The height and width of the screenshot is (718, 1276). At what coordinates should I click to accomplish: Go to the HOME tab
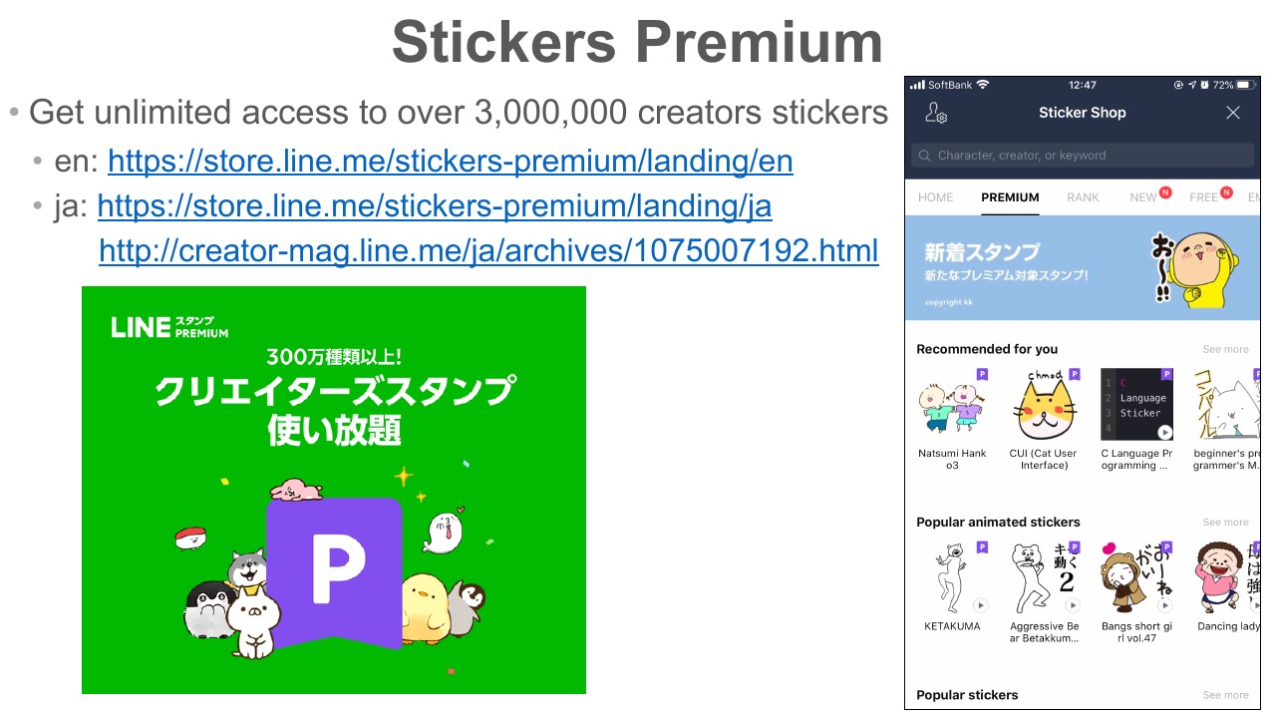[935, 197]
